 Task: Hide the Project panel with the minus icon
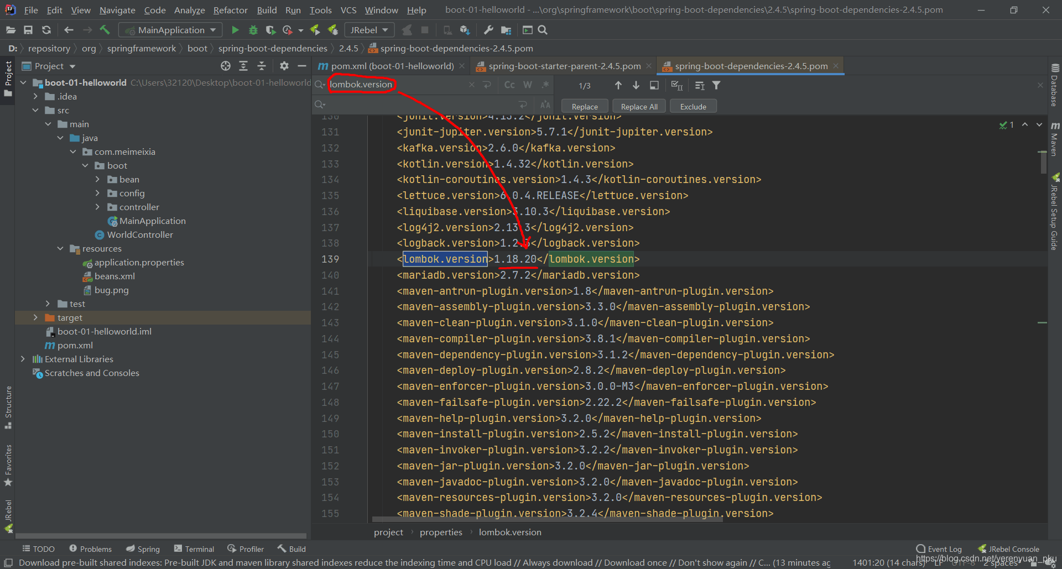tap(302, 66)
